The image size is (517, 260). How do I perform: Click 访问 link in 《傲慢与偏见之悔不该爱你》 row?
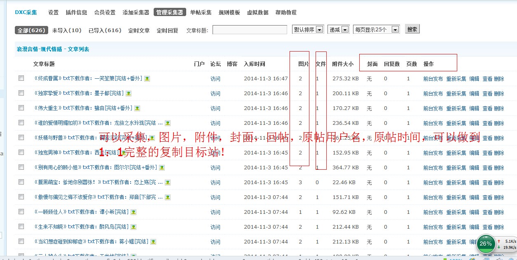(215, 197)
